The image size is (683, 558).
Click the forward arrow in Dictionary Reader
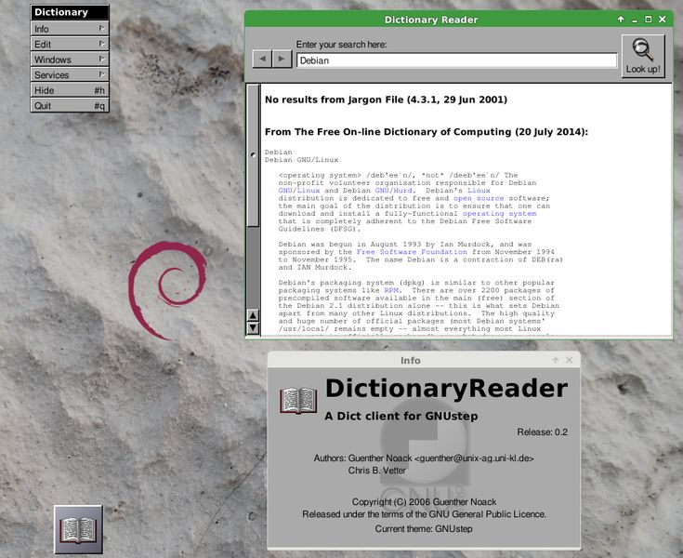282,59
